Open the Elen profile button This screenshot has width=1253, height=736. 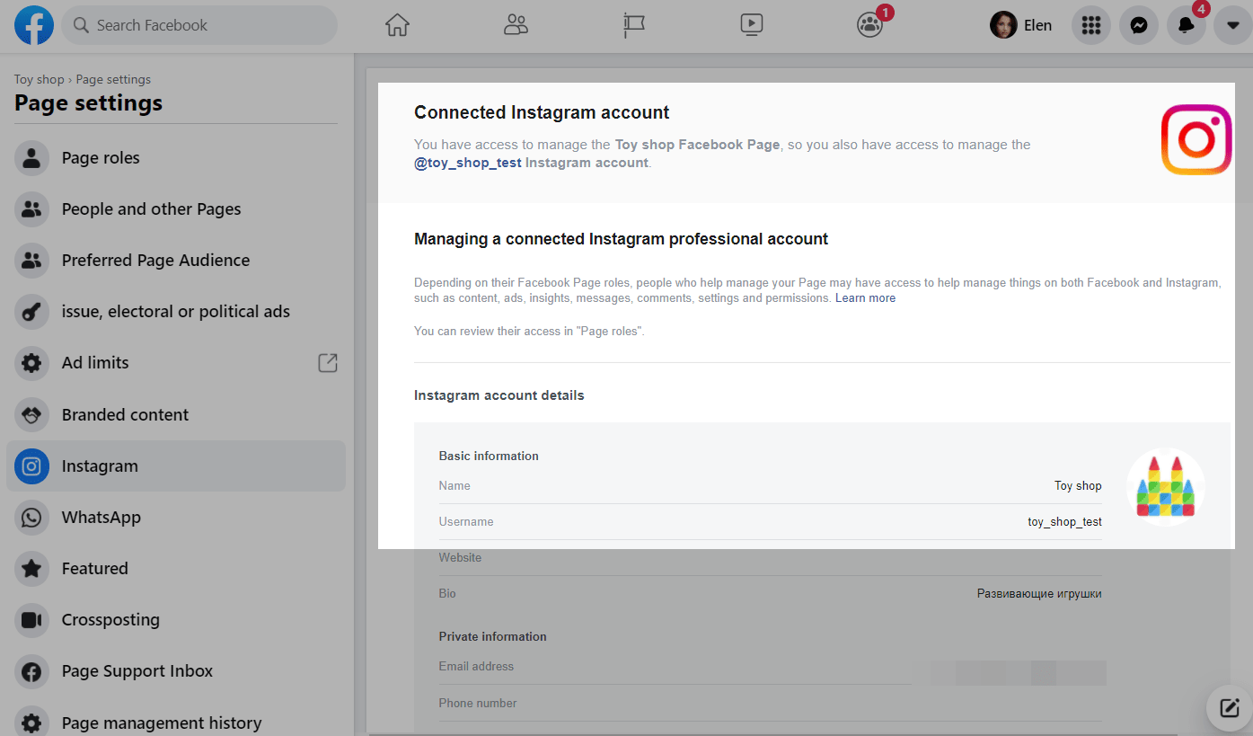coord(1021,25)
